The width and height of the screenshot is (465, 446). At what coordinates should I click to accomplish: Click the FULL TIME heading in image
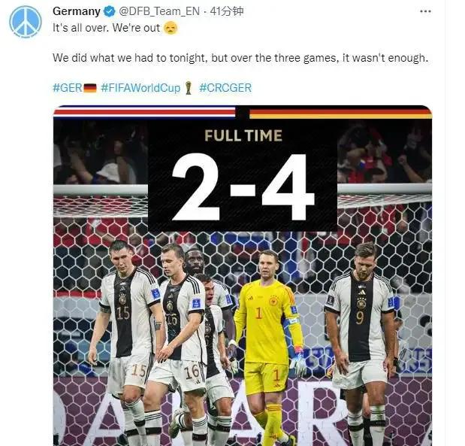[x=243, y=135]
